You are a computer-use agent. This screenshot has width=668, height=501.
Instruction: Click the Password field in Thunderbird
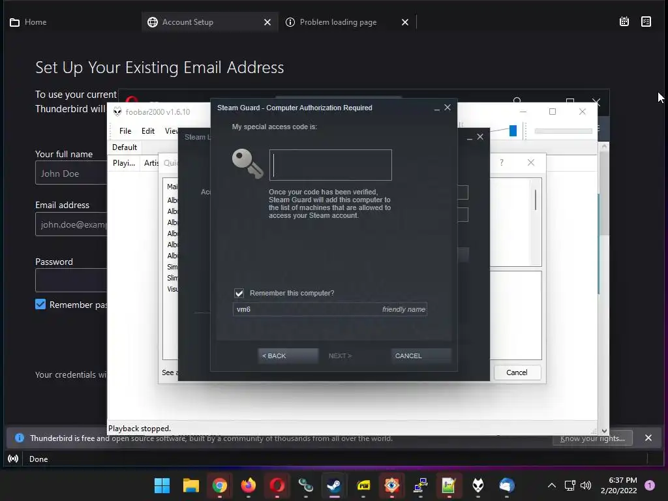[x=71, y=281]
